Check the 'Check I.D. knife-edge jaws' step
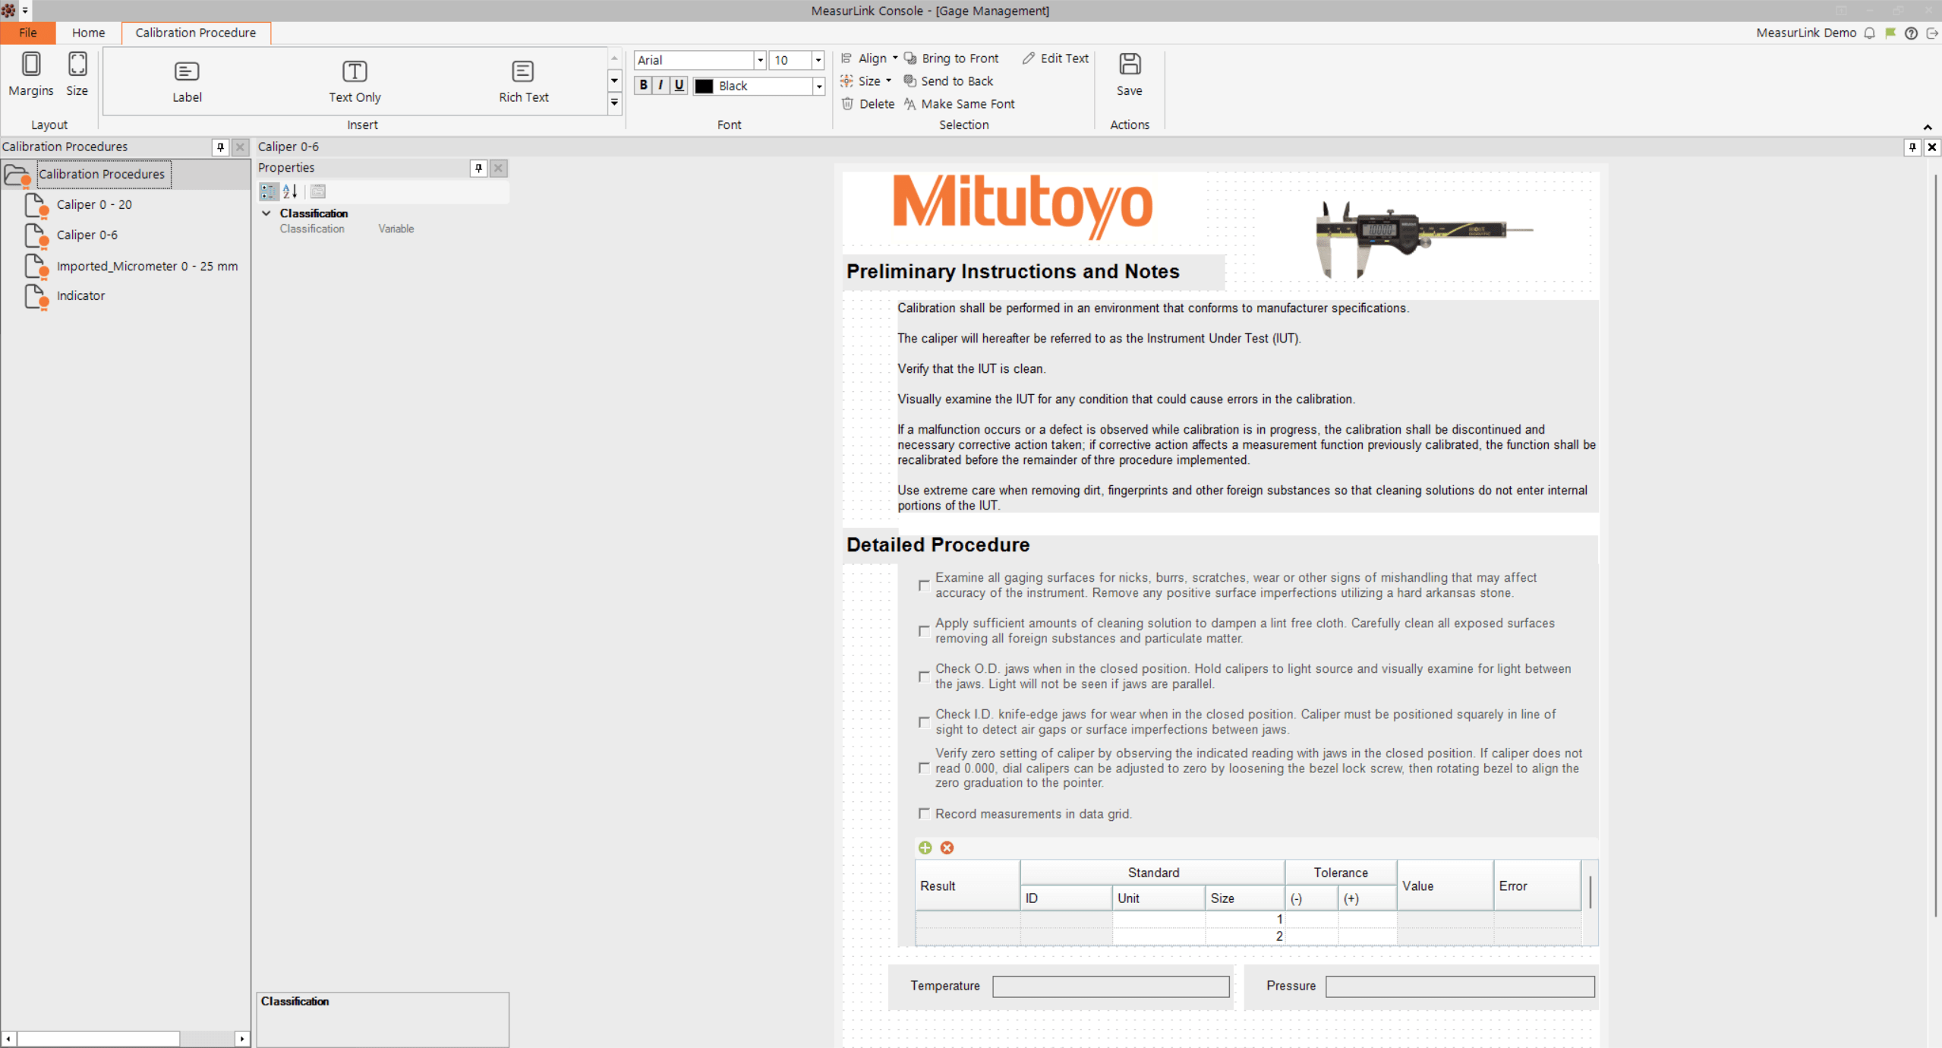This screenshot has height=1048, width=1942. coord(924,722)
